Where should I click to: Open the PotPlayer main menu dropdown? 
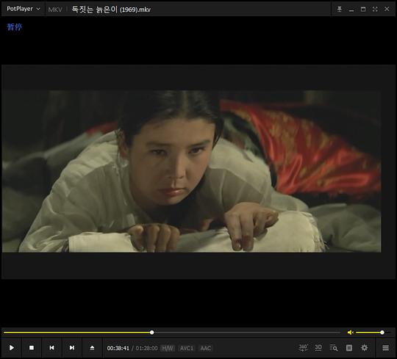(x=24, y=9)
